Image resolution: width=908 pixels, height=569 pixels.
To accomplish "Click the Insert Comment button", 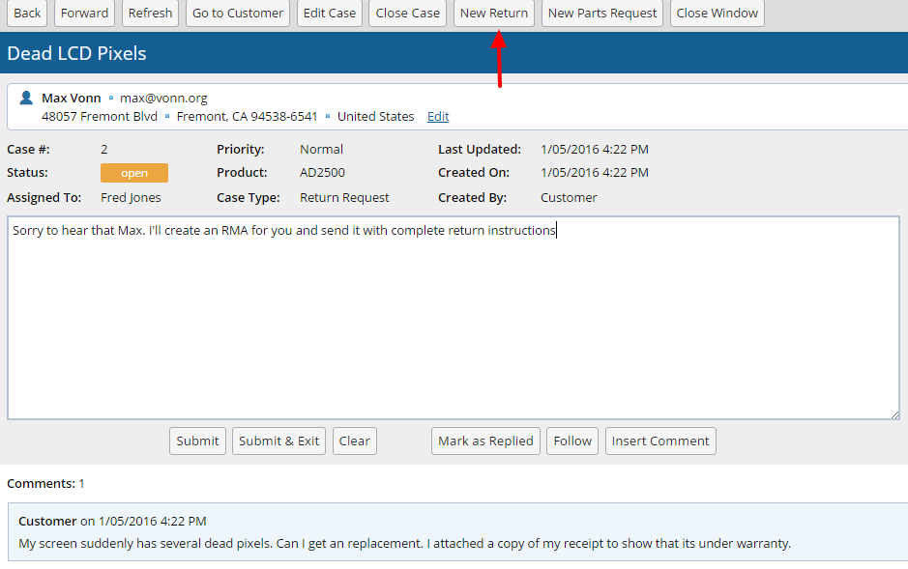I will tap(660, 441).
